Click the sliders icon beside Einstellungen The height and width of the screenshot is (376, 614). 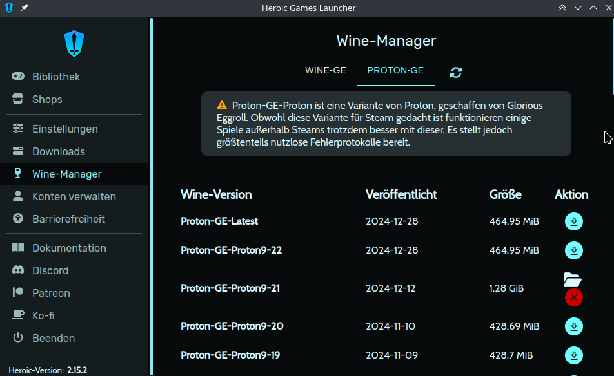(18, 128)
